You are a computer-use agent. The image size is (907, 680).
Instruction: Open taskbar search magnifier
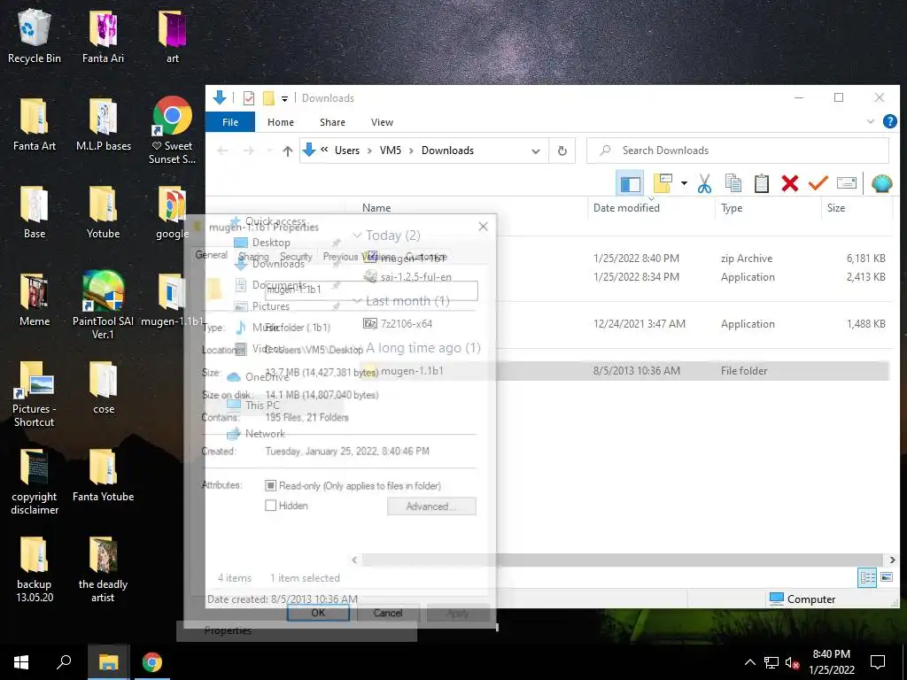tap(64, 662)
